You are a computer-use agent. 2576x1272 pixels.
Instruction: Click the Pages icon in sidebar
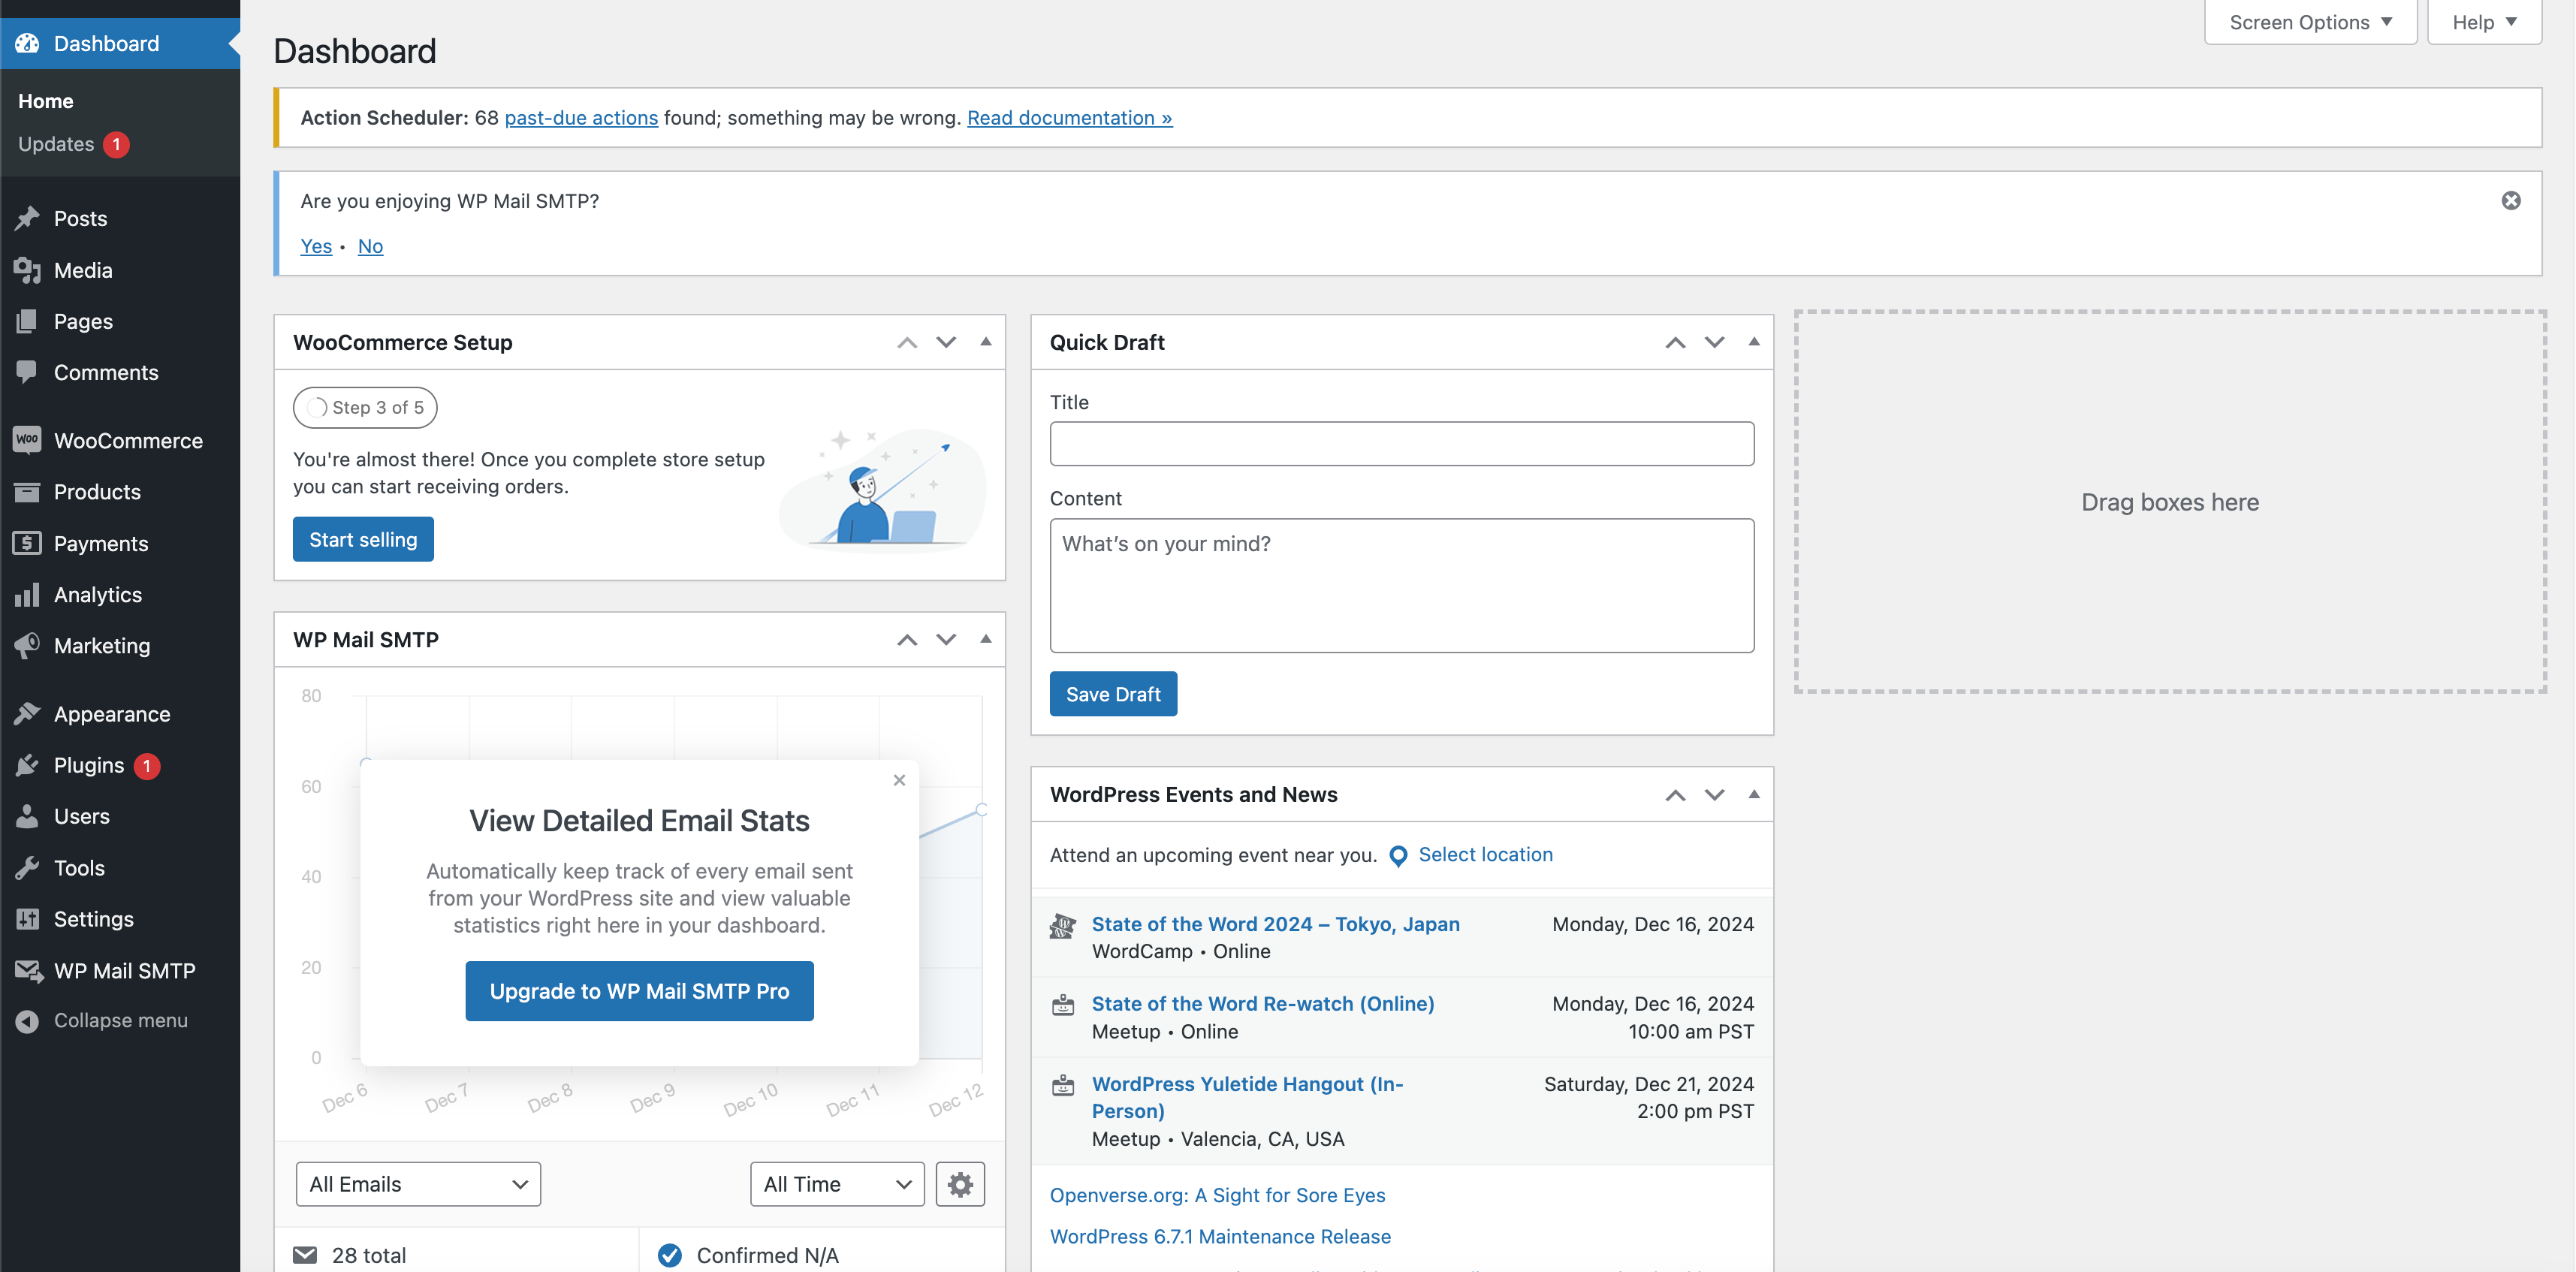click(27, 321)
